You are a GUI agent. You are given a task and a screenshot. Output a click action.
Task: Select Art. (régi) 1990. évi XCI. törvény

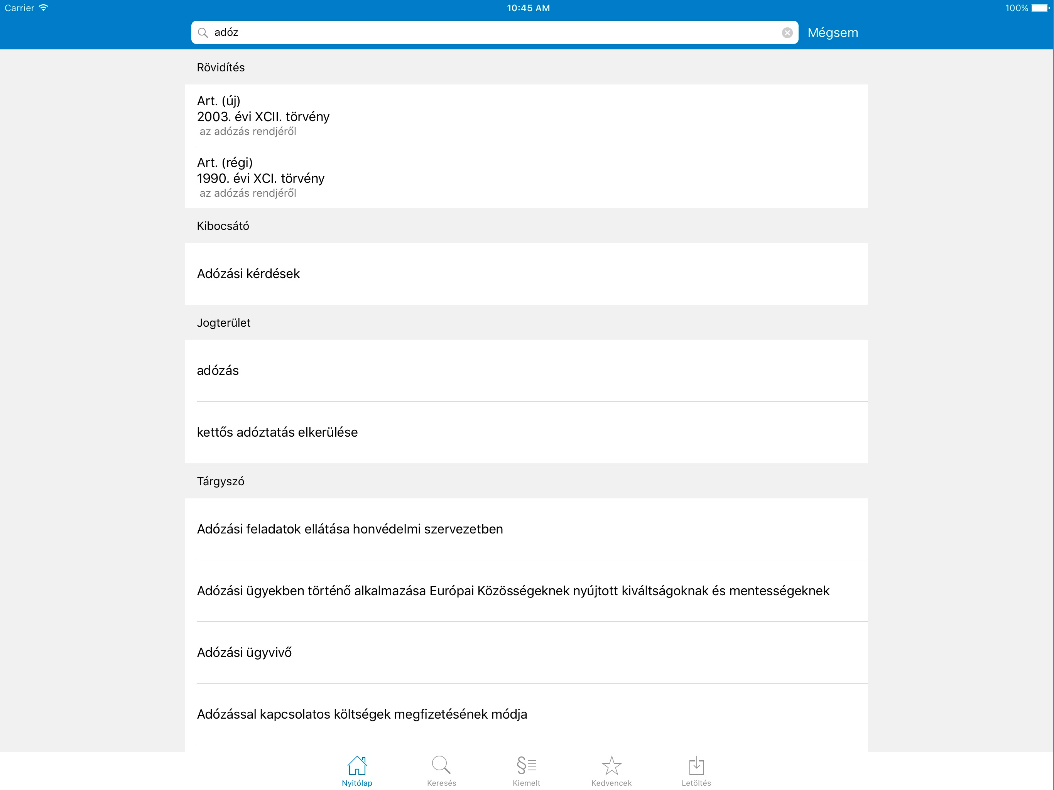pyautogui.click(x=527, y=177)
